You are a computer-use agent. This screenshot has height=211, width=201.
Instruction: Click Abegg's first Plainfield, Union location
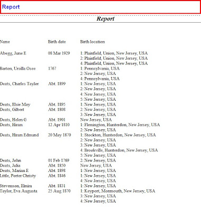coord(114,53)
